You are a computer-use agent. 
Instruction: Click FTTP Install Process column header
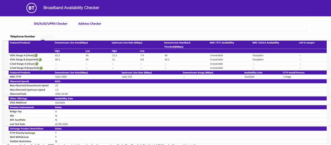point(294,73)
